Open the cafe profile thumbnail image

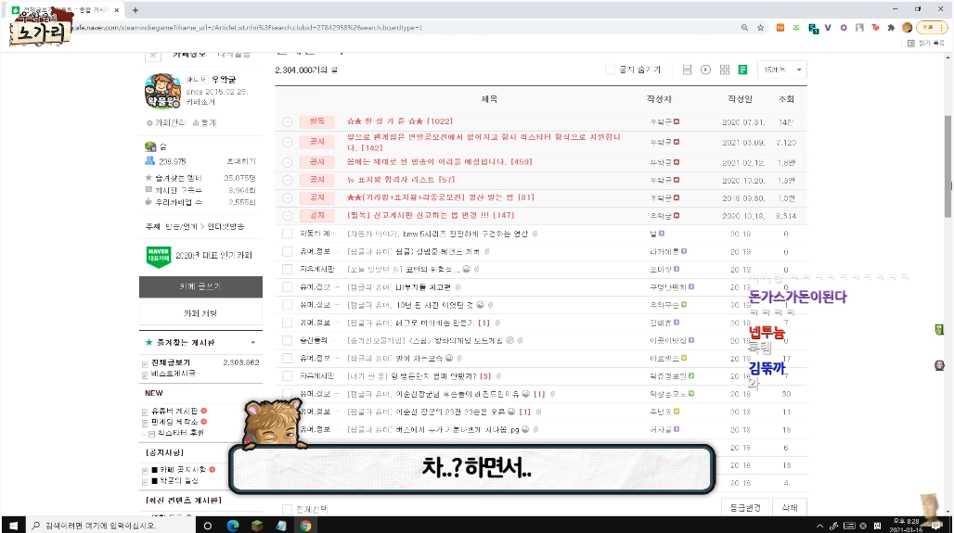162,91
